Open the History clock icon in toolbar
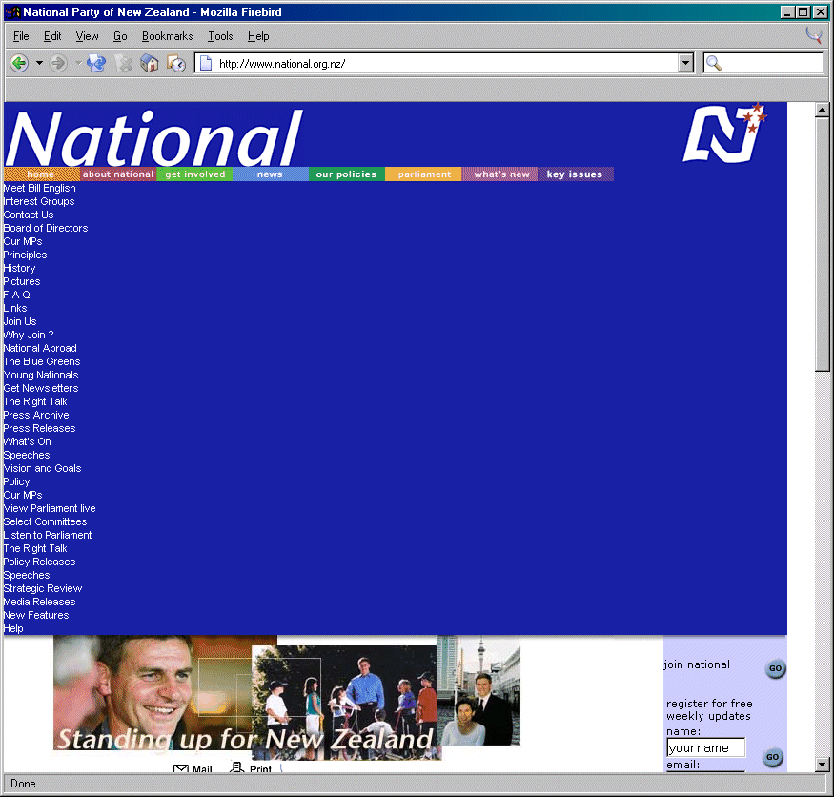Screen dimensions: 834x797 [176, 63]
